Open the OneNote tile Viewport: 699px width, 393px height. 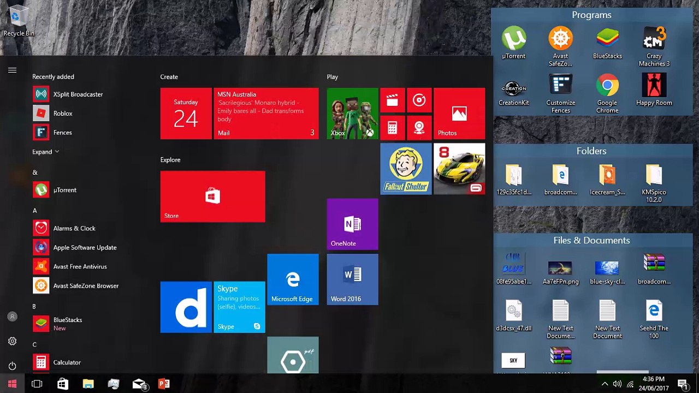coord(352,224)
